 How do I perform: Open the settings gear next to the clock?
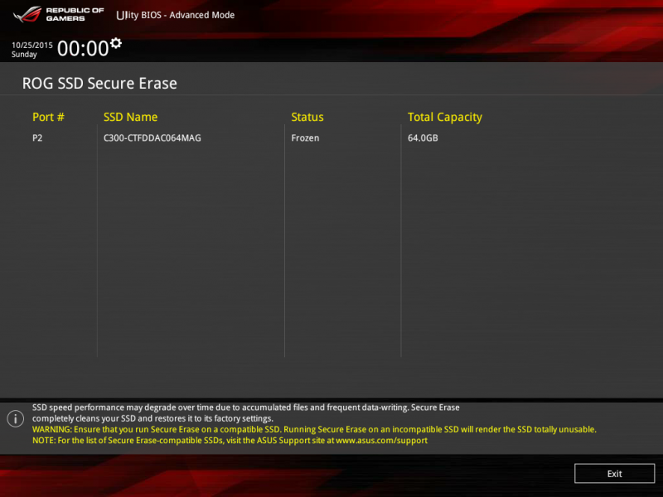point(116,43)
